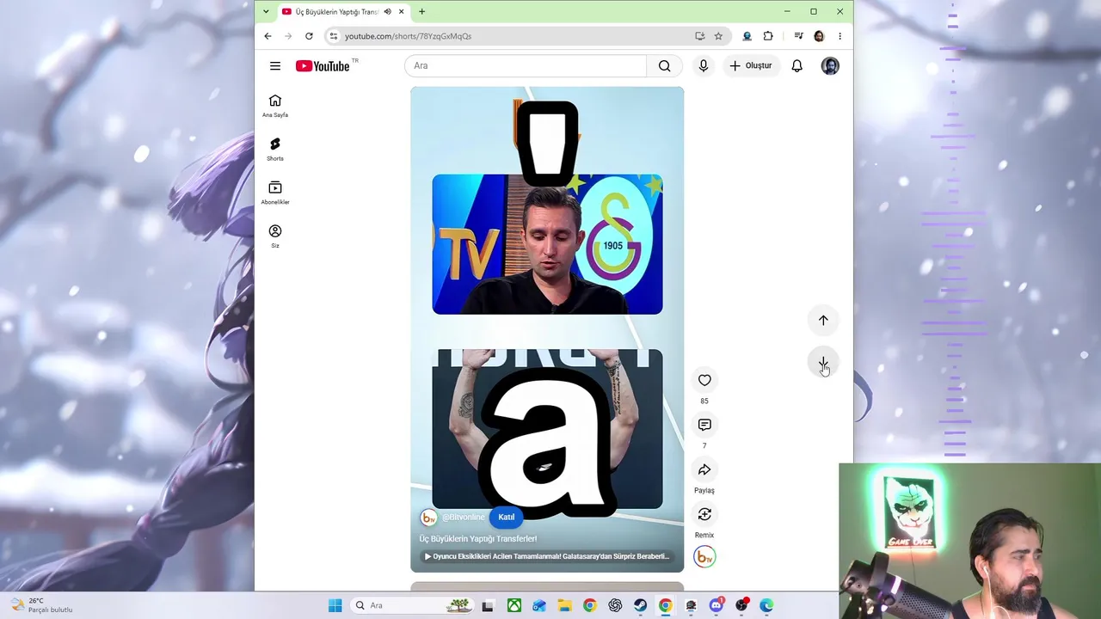This screenshot has width=1101, height=619.
Task: Open Shorts from the sidebar
Action: coord(275,150)
